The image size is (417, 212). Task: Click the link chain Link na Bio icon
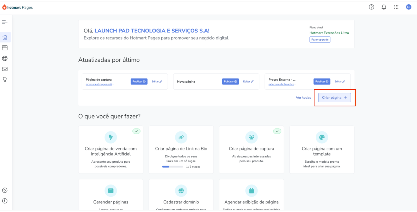181,137
